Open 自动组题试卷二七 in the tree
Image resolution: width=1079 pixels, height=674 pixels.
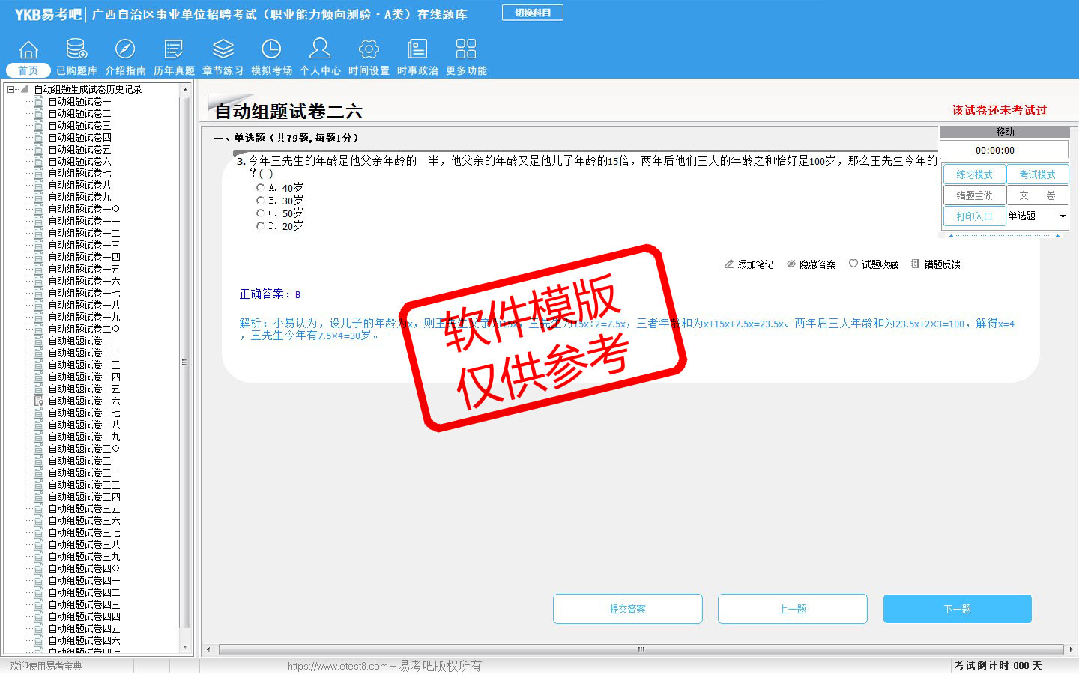coord(84,413)
